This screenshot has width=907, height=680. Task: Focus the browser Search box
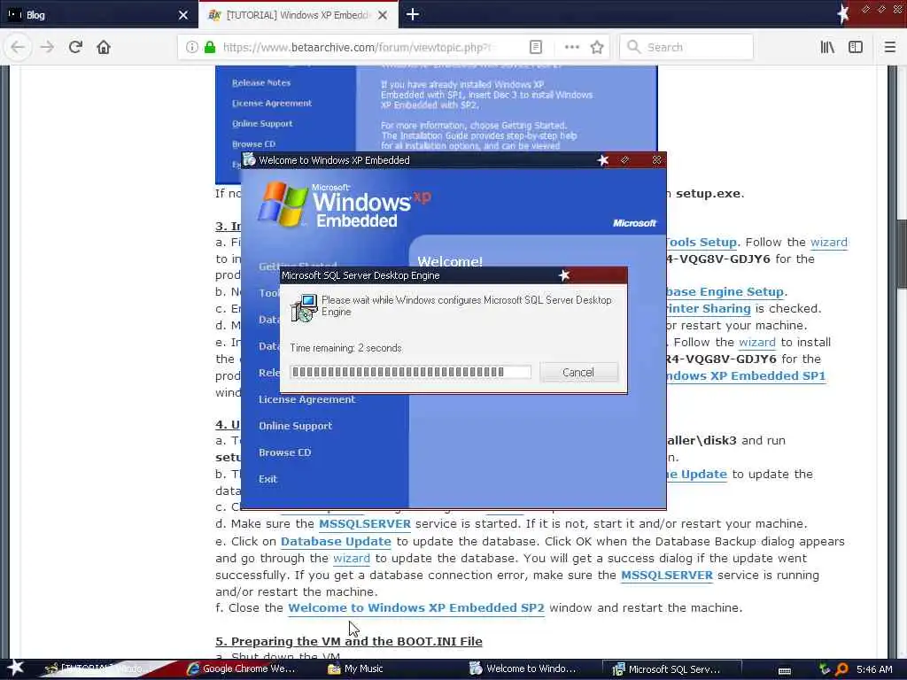686,48
